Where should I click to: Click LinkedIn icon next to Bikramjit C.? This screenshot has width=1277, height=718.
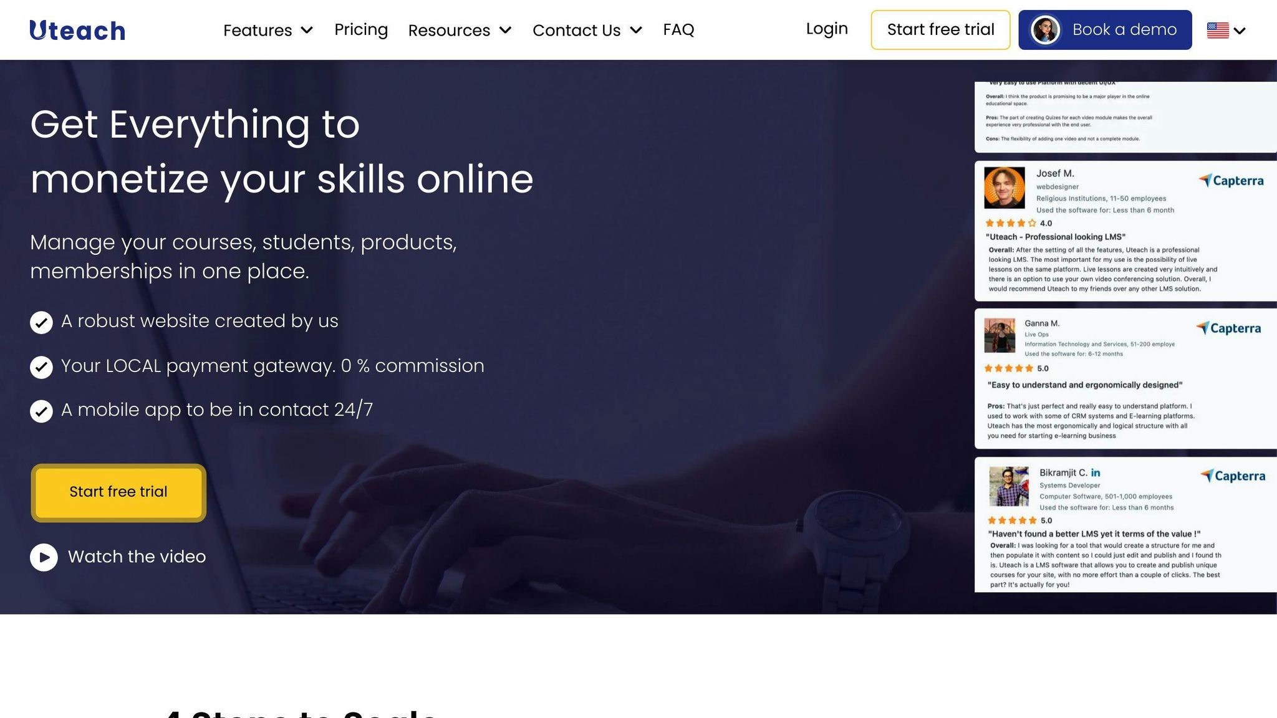pyautogui.click(x=1096, y=473)
